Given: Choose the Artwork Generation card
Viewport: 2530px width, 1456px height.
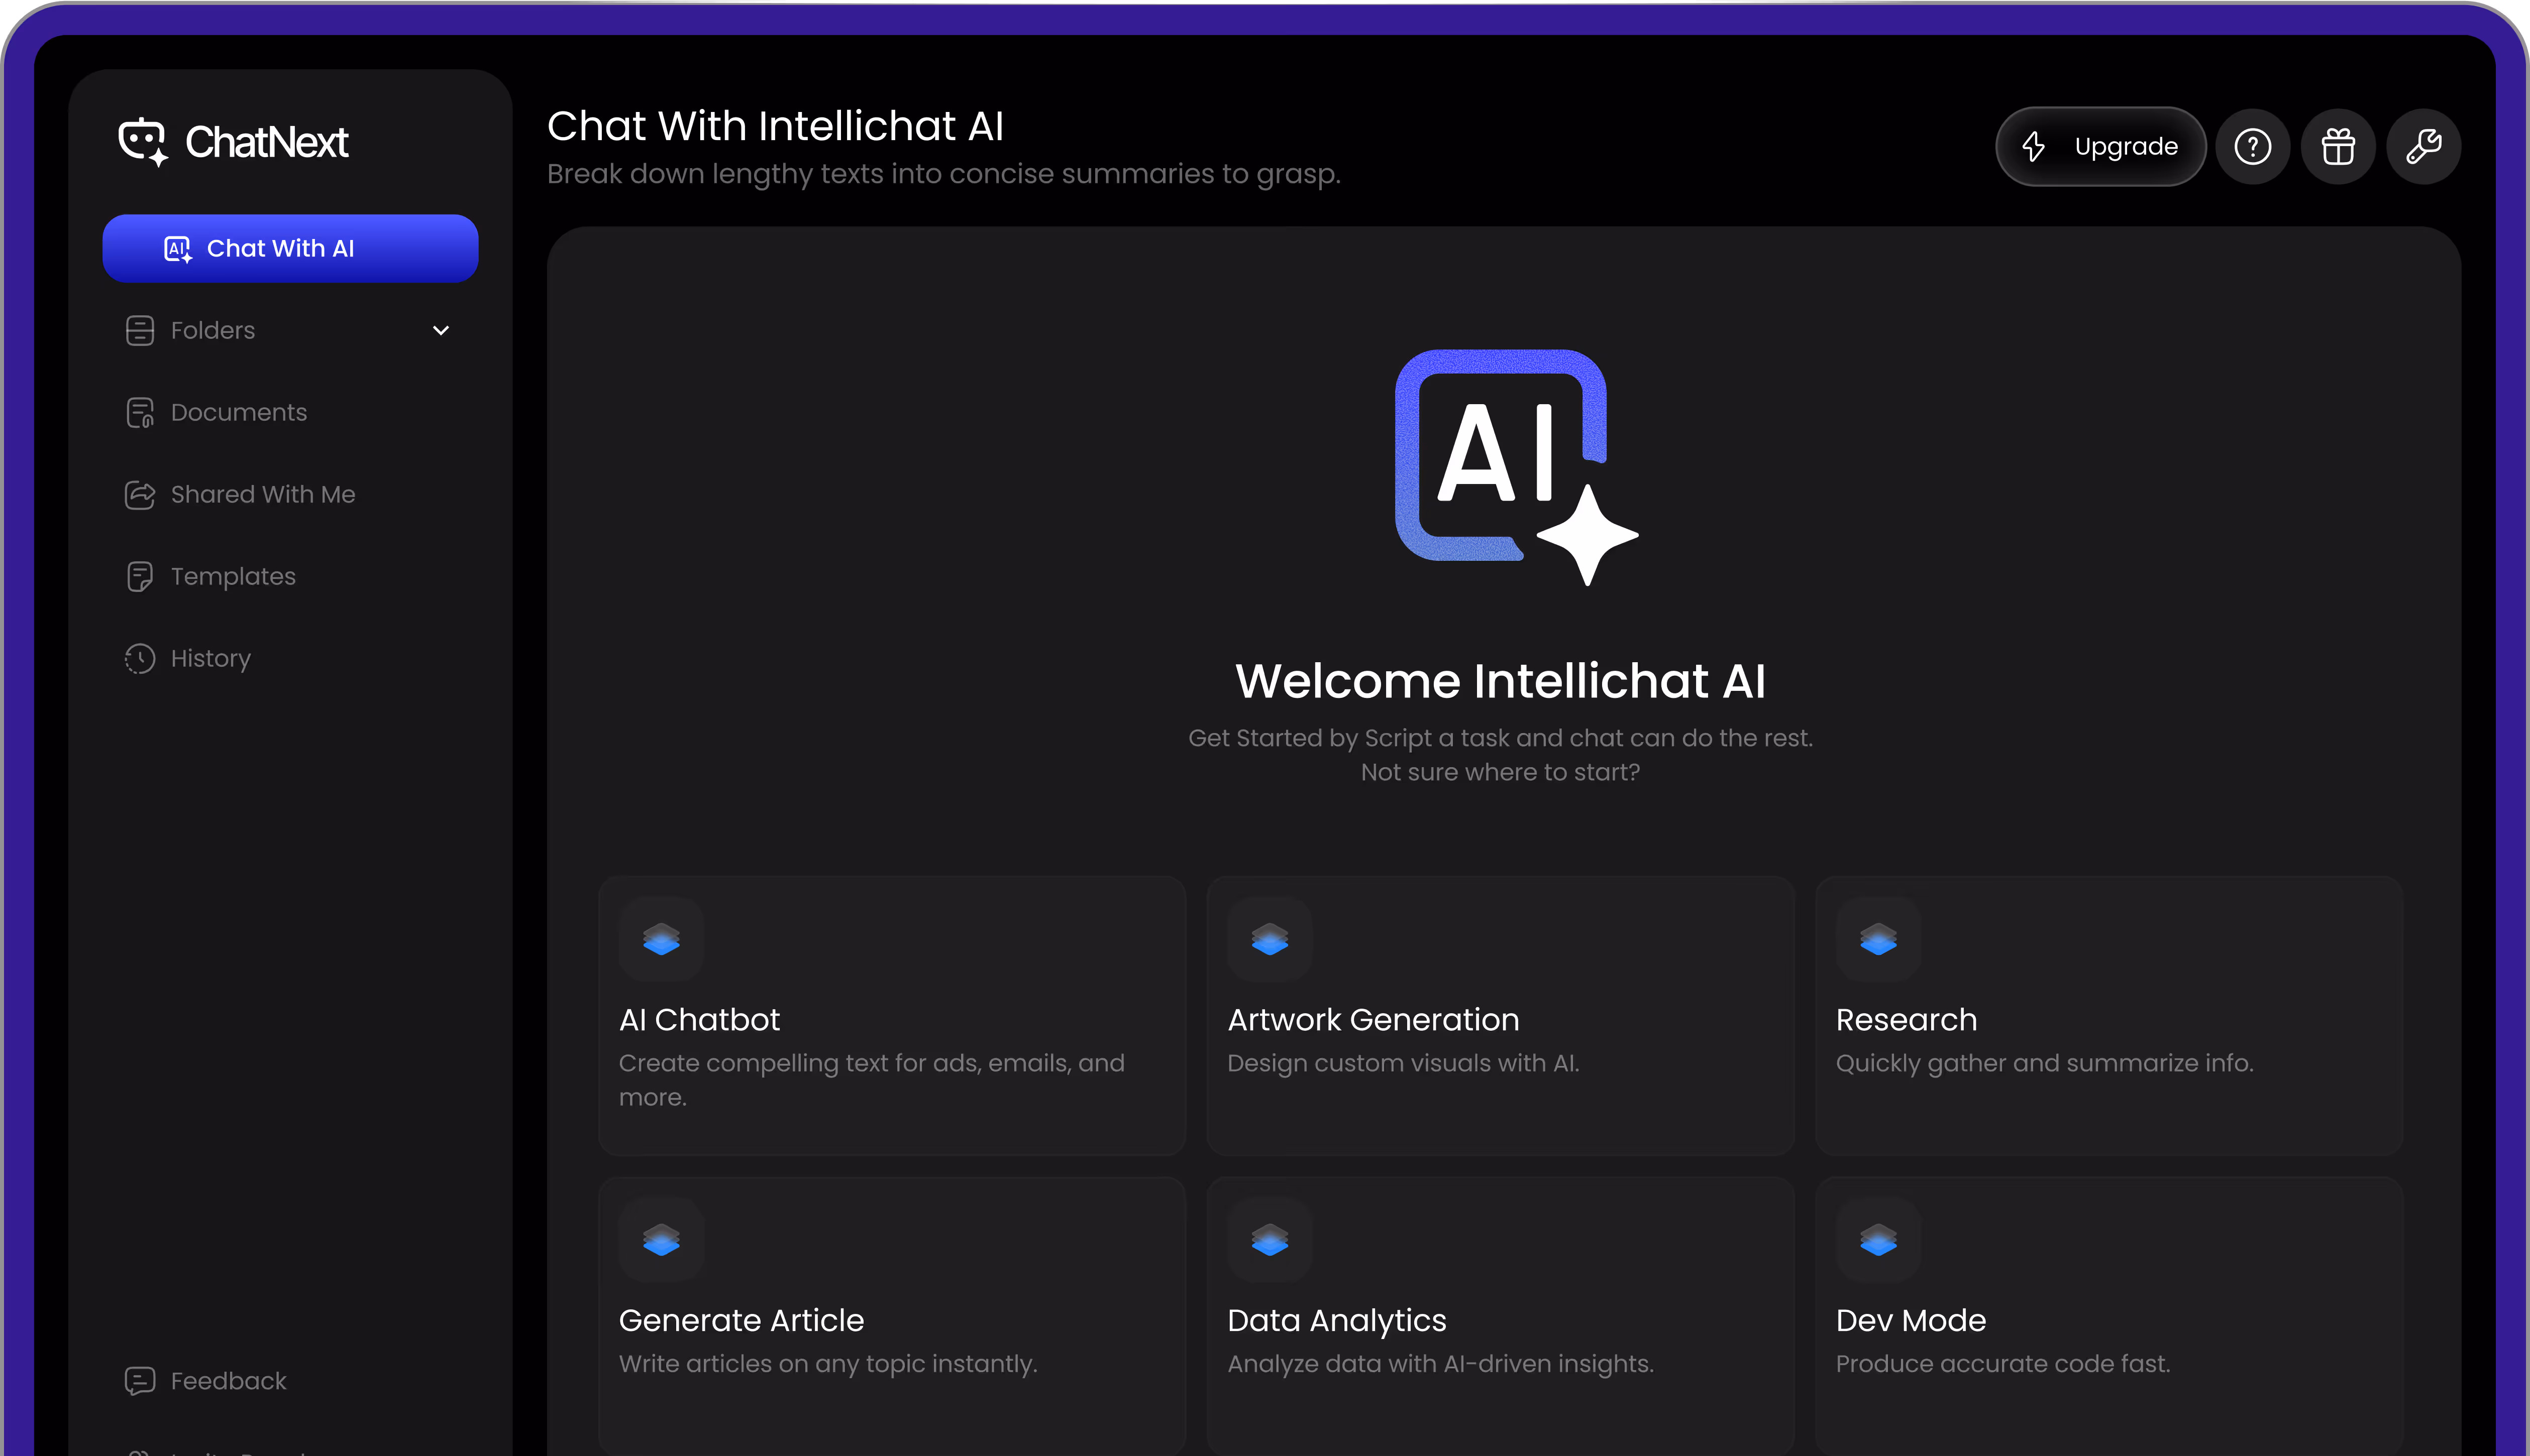Looking at the screenshot, I should [x=1500, y=1015].
